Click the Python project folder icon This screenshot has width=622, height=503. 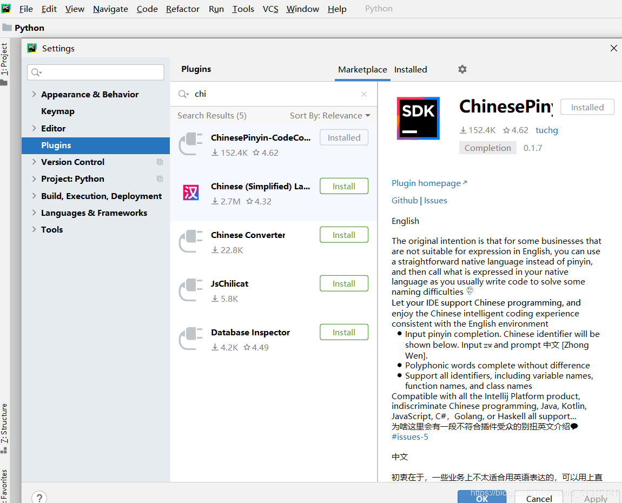(6, 28)
